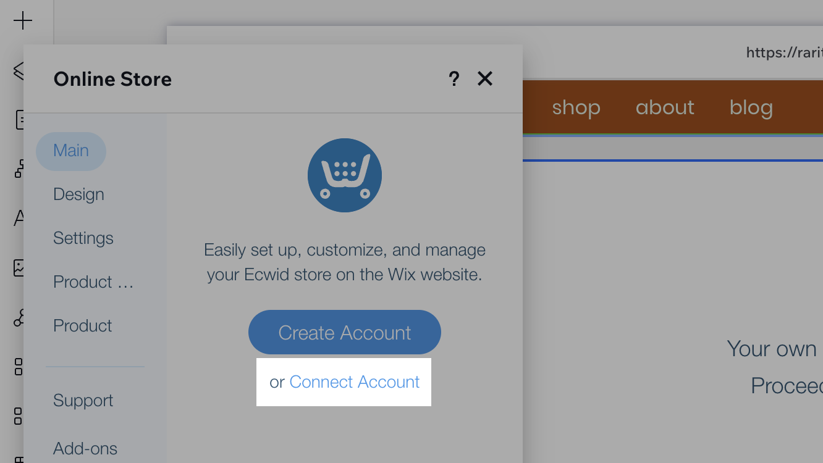Open help via the question mark icon

pyautogui.click(x=454, y=79)
